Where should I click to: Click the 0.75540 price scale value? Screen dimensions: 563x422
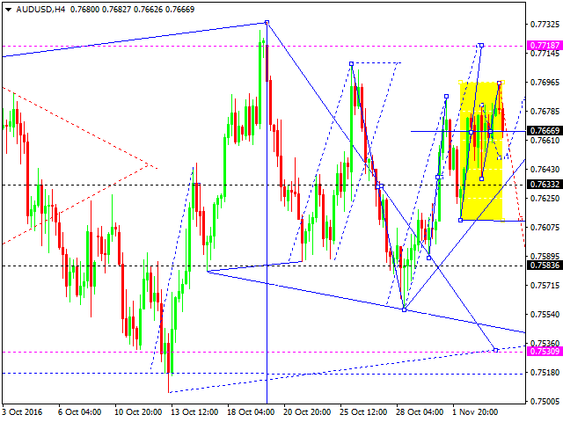[x=545, y=315]
